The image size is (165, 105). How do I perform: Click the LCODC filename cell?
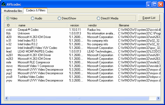(139, 51)
